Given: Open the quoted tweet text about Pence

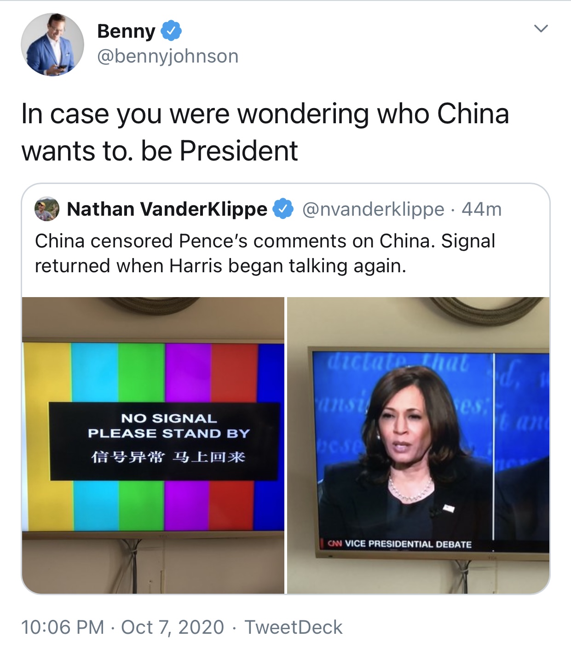Looking at the screenshot, I should point(265,253).
